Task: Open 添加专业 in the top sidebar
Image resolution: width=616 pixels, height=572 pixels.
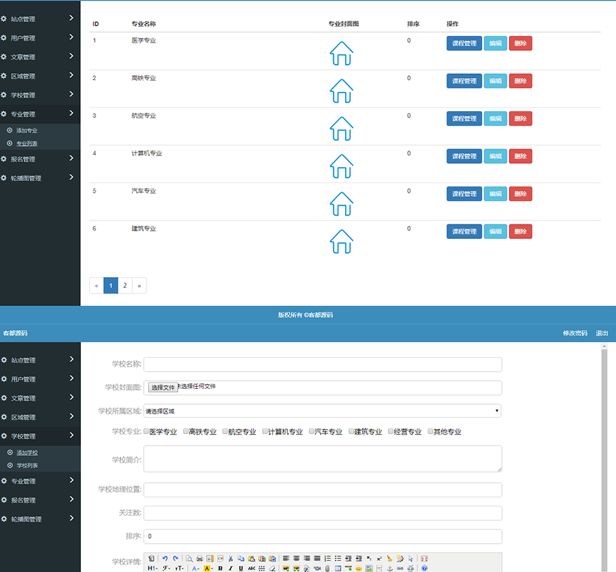Action: tap(27, 130)
